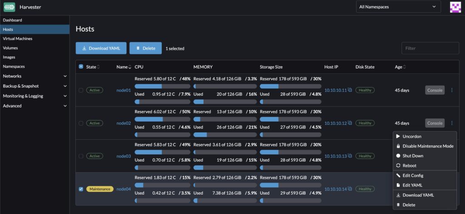The height and width of the screenshot is (214, 465).
Task: Sort hosts by State column
Action: (x=98, y=67)
